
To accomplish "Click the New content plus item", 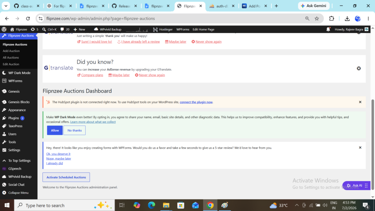I will pyautogui.click(x=79, y=29).
